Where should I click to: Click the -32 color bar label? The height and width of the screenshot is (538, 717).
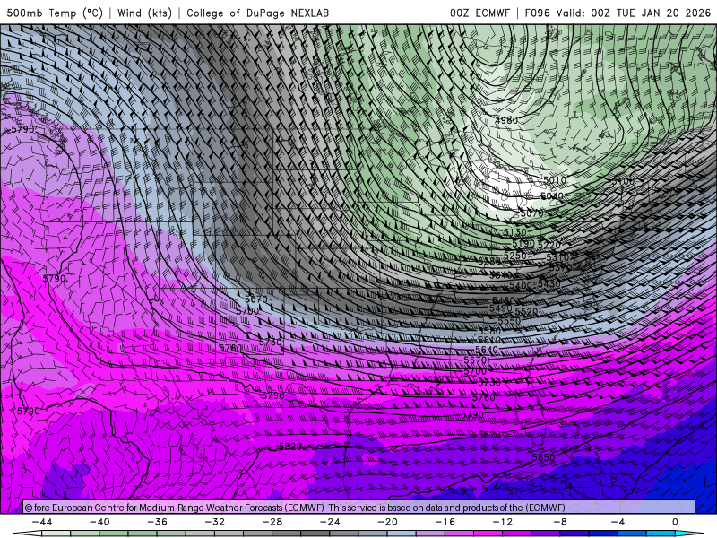215,522
